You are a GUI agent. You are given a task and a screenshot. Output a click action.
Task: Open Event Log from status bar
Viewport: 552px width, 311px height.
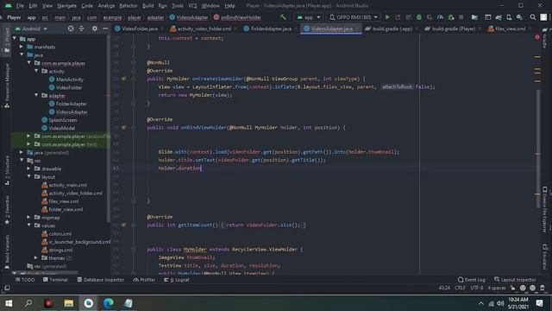click(472, 280)
